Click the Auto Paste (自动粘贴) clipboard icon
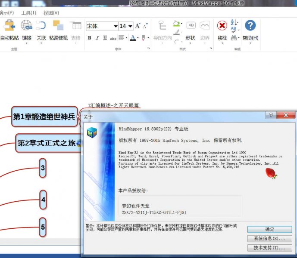This screenshot has height=258, width=297. [9, 25]
